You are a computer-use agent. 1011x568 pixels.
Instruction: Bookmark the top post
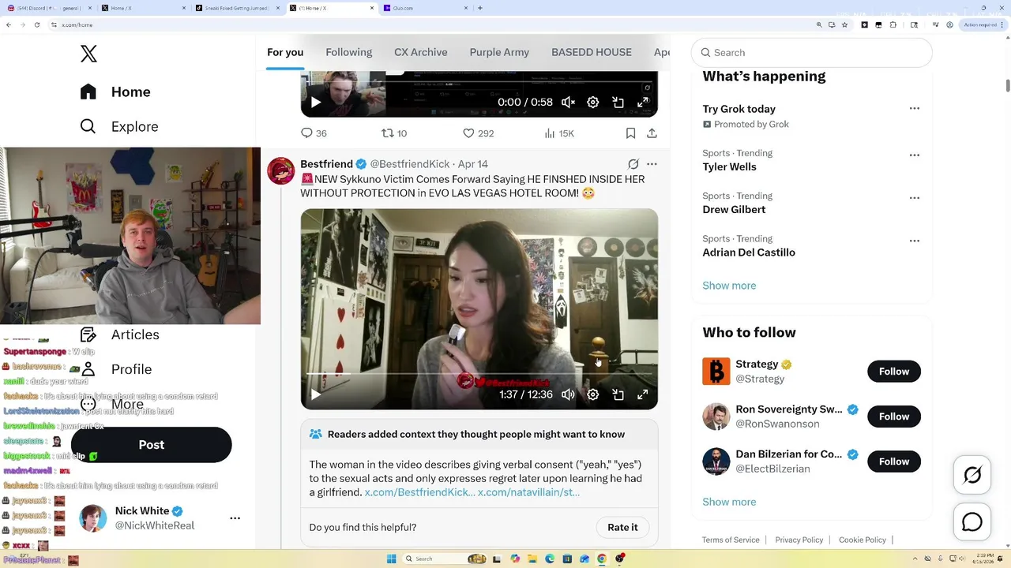pyautogui.click(x=630, y=133)
